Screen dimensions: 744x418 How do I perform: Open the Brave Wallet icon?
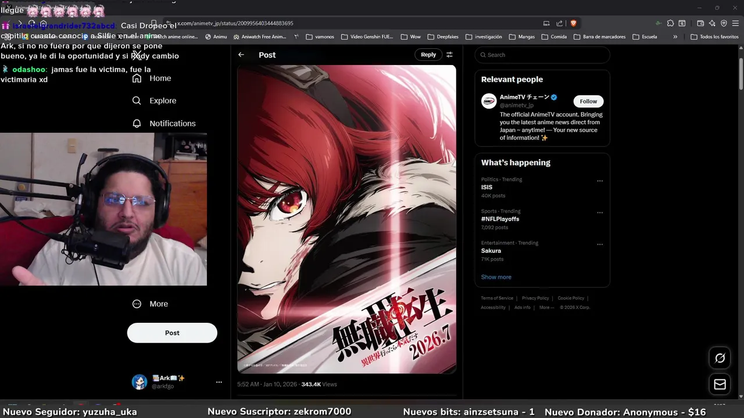click(700, 23)
